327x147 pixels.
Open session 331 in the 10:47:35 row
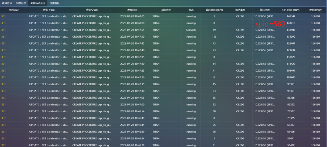point(4,57)
